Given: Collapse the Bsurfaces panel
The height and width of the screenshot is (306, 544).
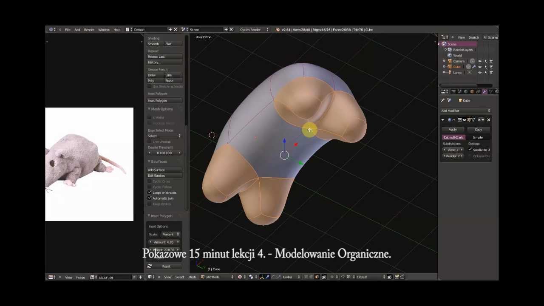Looking at the screenshot, I should pos(149,161).
